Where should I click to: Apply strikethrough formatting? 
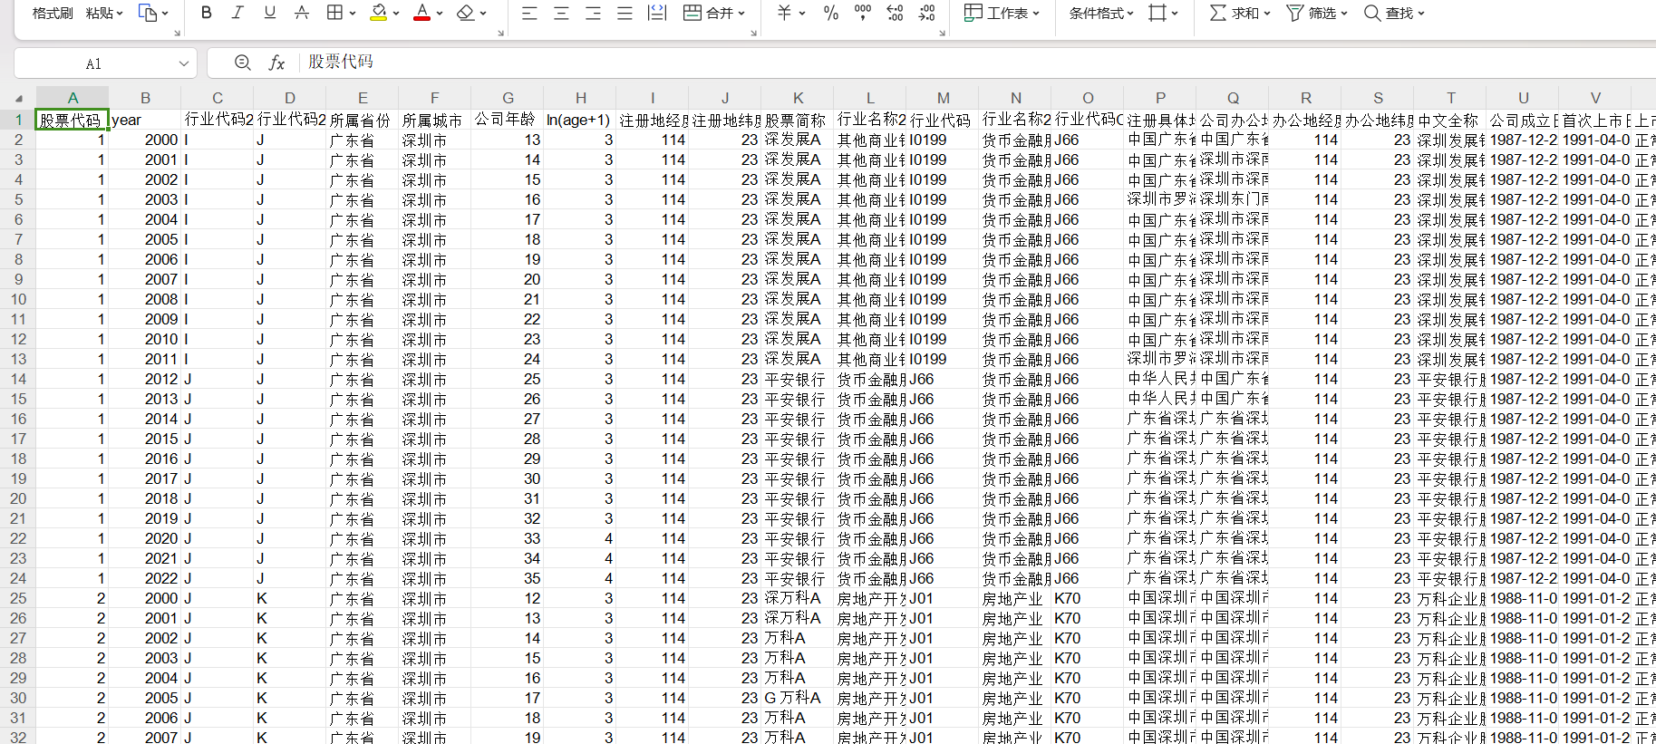point(302,13)
